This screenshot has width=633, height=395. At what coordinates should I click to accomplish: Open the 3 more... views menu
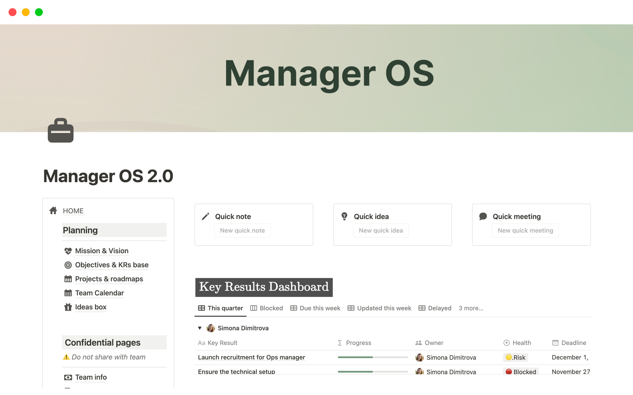coord(471,308)
